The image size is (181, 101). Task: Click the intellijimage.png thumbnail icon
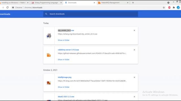(x=49, y=83)
